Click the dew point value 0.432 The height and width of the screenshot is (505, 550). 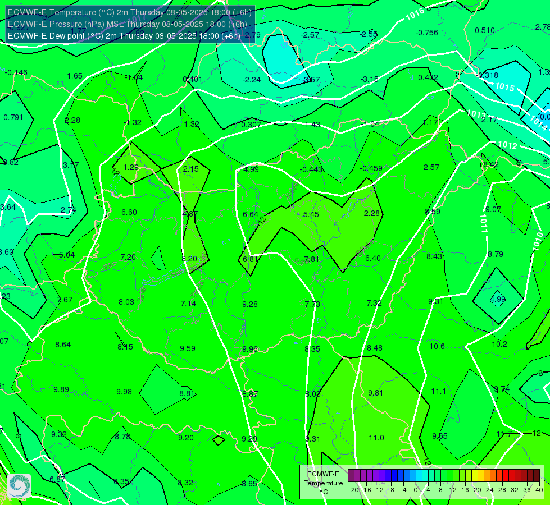pos(428,78)
